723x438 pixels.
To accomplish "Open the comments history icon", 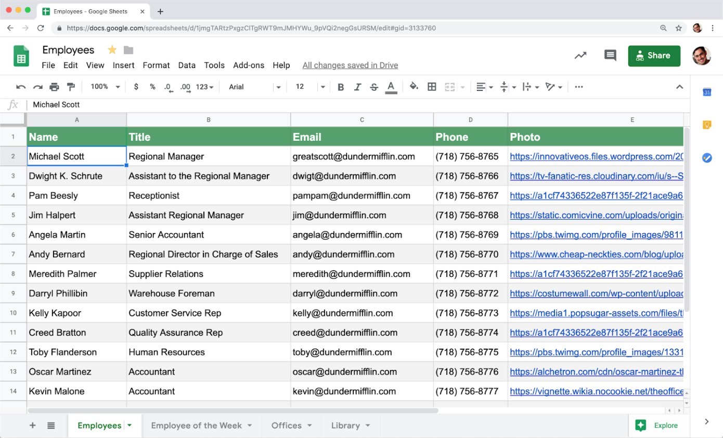I will (610, 56).
